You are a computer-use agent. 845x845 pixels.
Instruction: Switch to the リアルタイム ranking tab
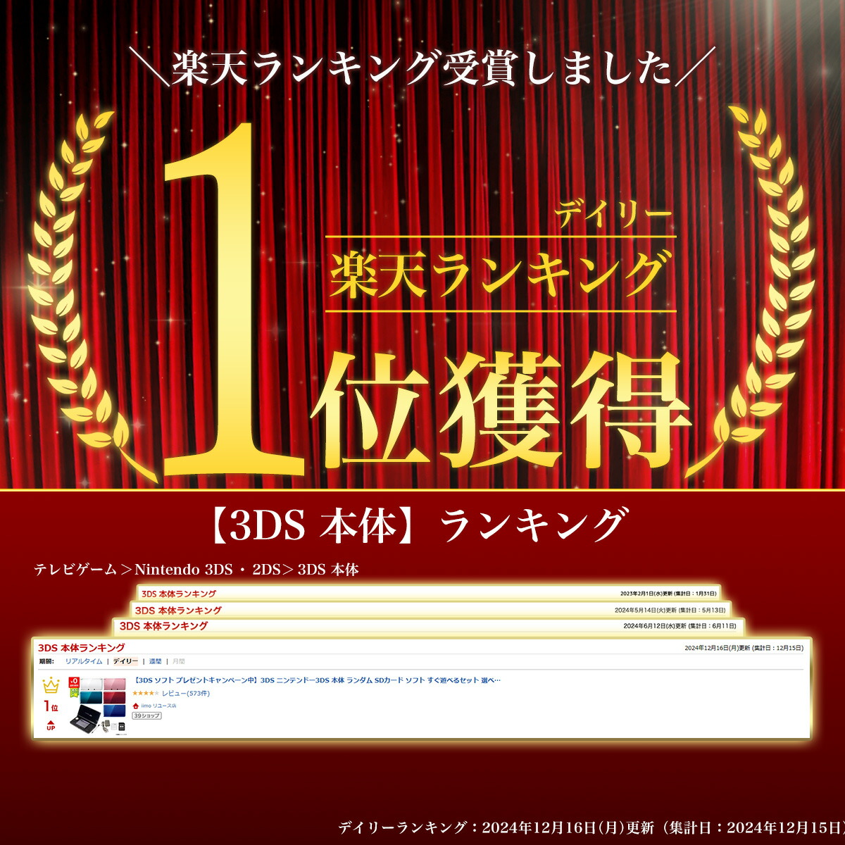click(x=86, y=661)
